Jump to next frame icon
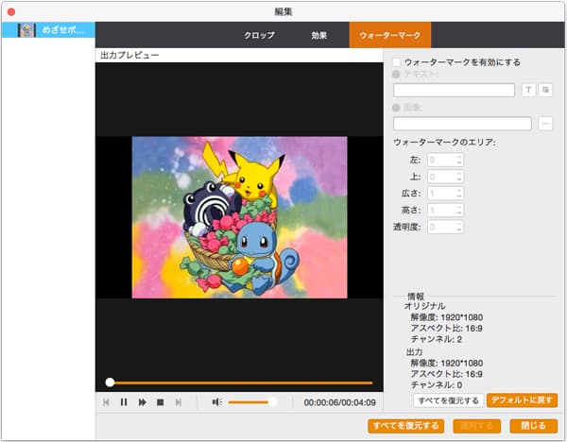Viewport: 567px width, 442px height. 179,402
